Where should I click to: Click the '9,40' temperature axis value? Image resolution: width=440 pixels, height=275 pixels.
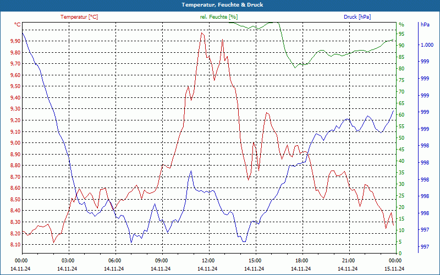[16, 98]
